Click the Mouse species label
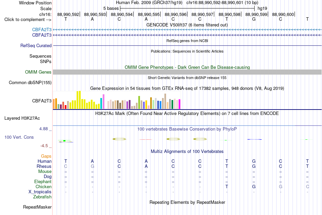Viewport: 322px width, 215px height. click(45, 172)
